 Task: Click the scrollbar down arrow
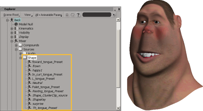pos(118,108)
